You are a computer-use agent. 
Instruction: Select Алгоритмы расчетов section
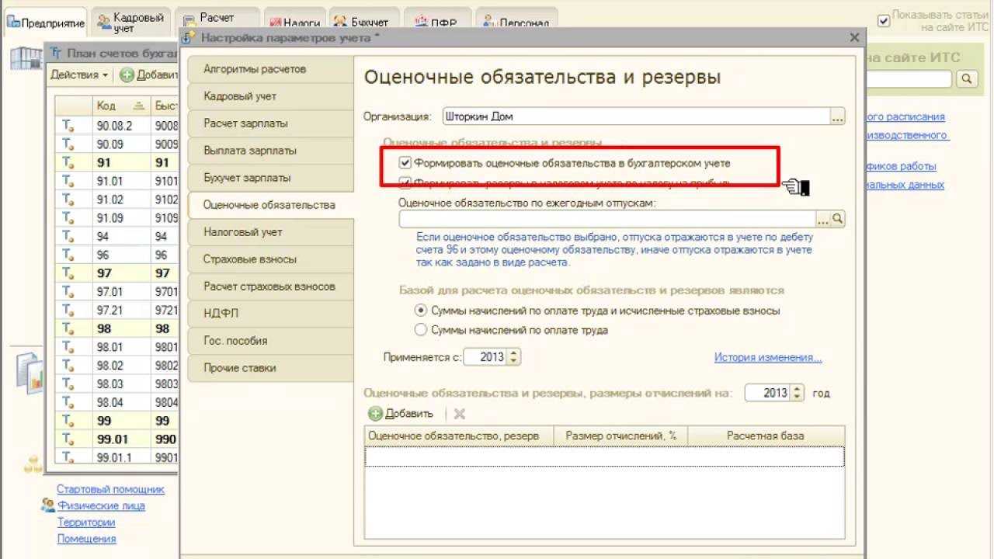[x=270, y=69]
